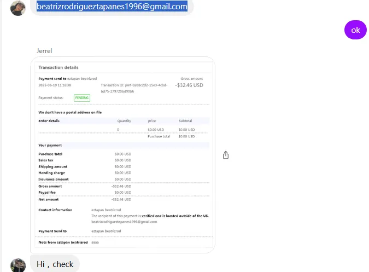Viewport: 369px width, 272px height.
Task: Click the 'Hi , check' message bubble
Action: tap(55, 264)
